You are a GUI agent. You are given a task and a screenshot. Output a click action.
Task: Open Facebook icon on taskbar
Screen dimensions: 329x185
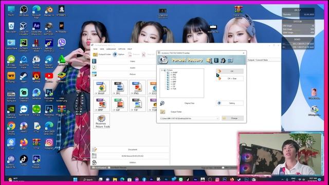144,179
